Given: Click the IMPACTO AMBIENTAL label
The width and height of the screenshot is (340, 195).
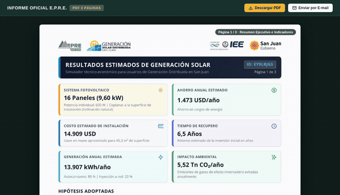Looking at the screenshot, I should coord(197,157).
